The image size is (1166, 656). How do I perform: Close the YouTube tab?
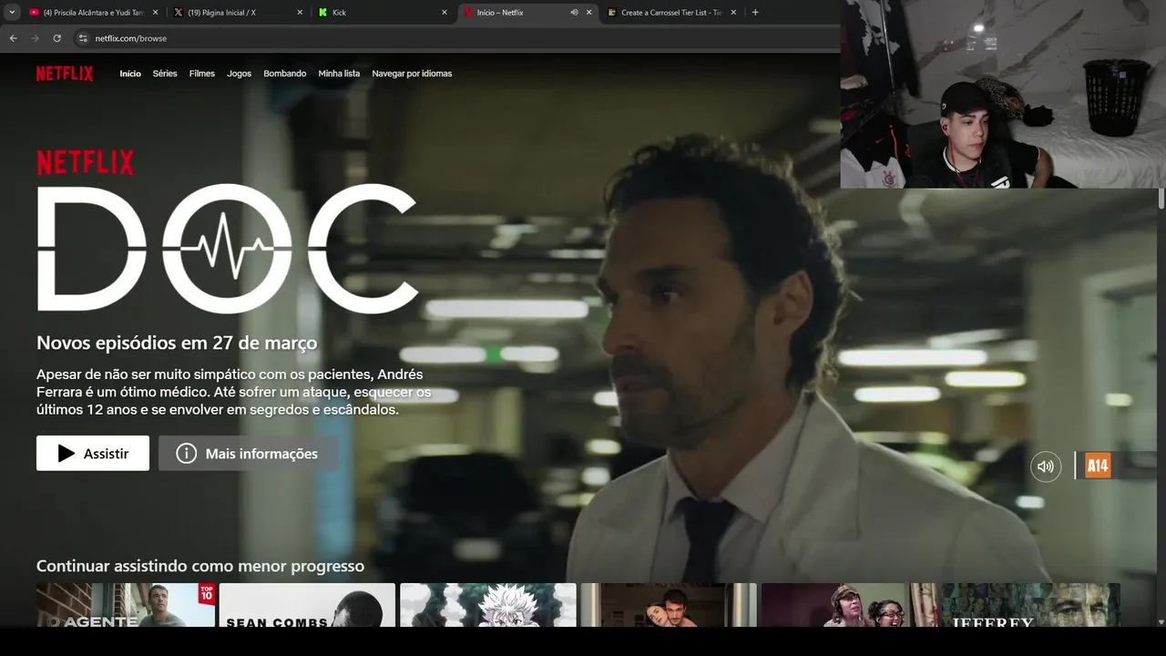[x=155, y=13]
